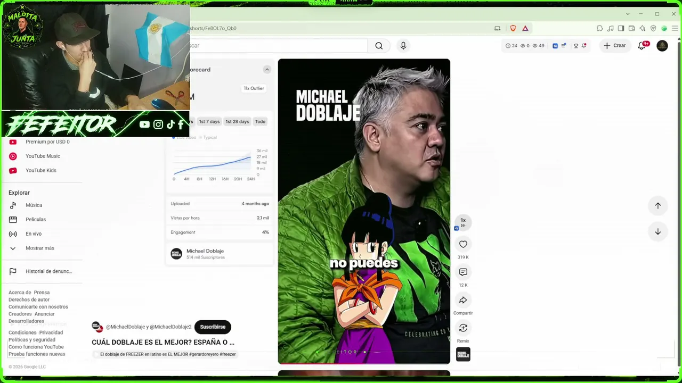This screenshot has height=383, width=682.
Task: Open Cómo funciona YouTube link
Action: tap(36, 347)
